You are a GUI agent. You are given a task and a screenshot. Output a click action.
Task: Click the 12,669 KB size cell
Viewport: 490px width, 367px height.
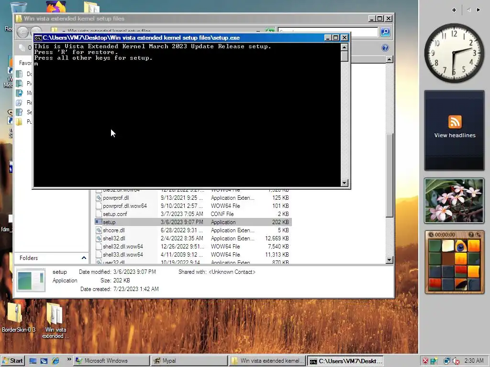[x=277, y=238]
